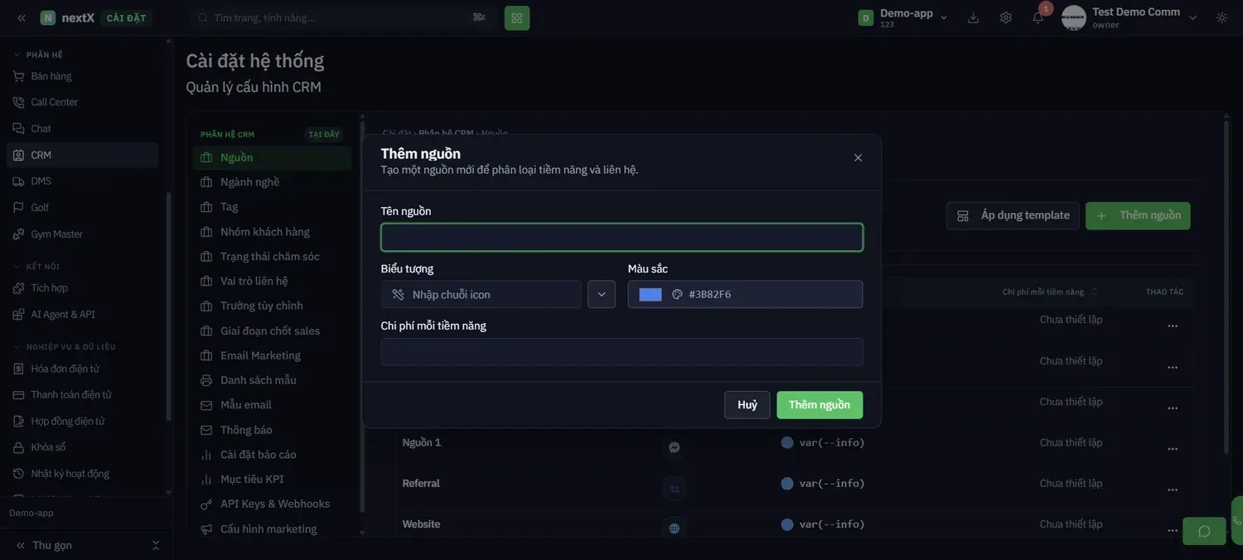Click the nextX logo icon
Screen dimensions: 1243x560
click(x=47, y=17)
